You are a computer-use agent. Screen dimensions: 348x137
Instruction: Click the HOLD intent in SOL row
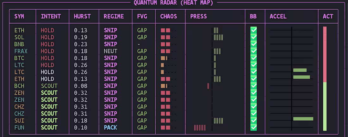coord(47,37)
